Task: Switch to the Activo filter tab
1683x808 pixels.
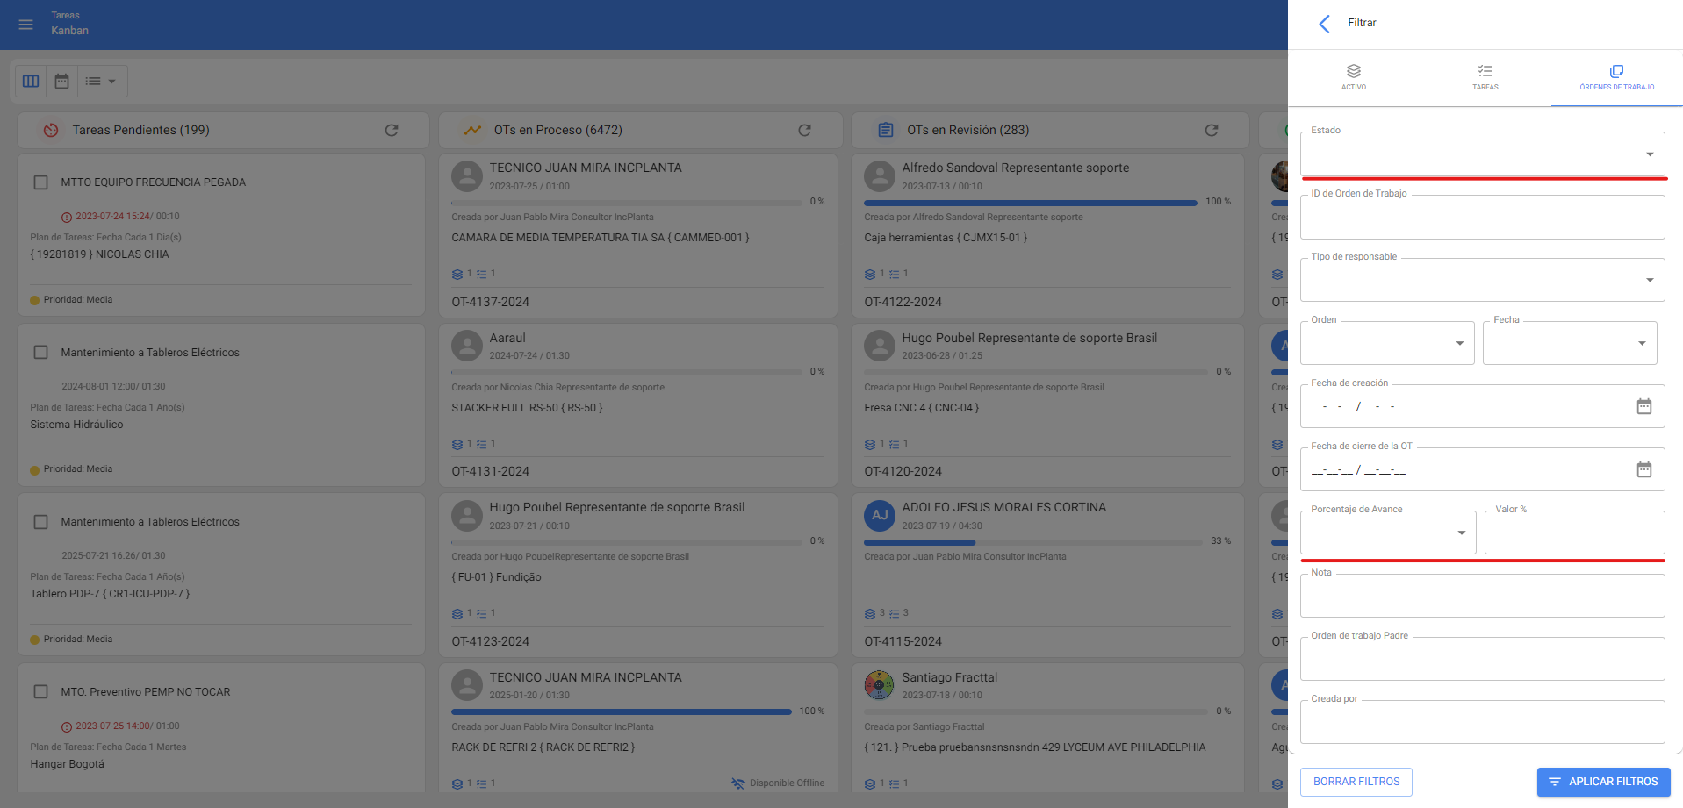Action: click(x=1353, y=77)
